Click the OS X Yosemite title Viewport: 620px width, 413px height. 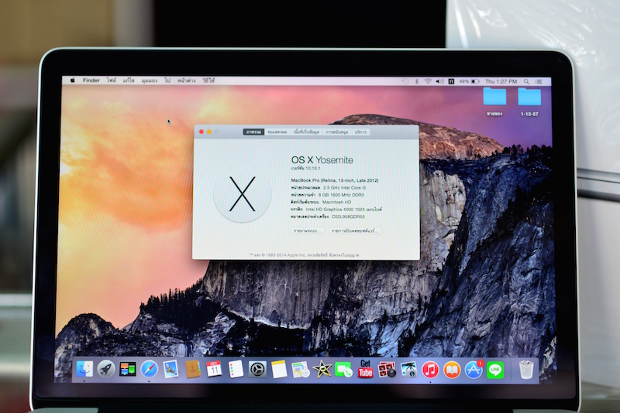pos(322,160)
